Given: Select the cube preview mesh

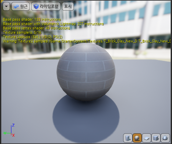Looking at the screenshot, I should tap(156, 138).
